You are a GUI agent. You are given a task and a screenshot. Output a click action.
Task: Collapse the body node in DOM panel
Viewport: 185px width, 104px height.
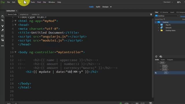pyautogui.click(x=160, y=69)
